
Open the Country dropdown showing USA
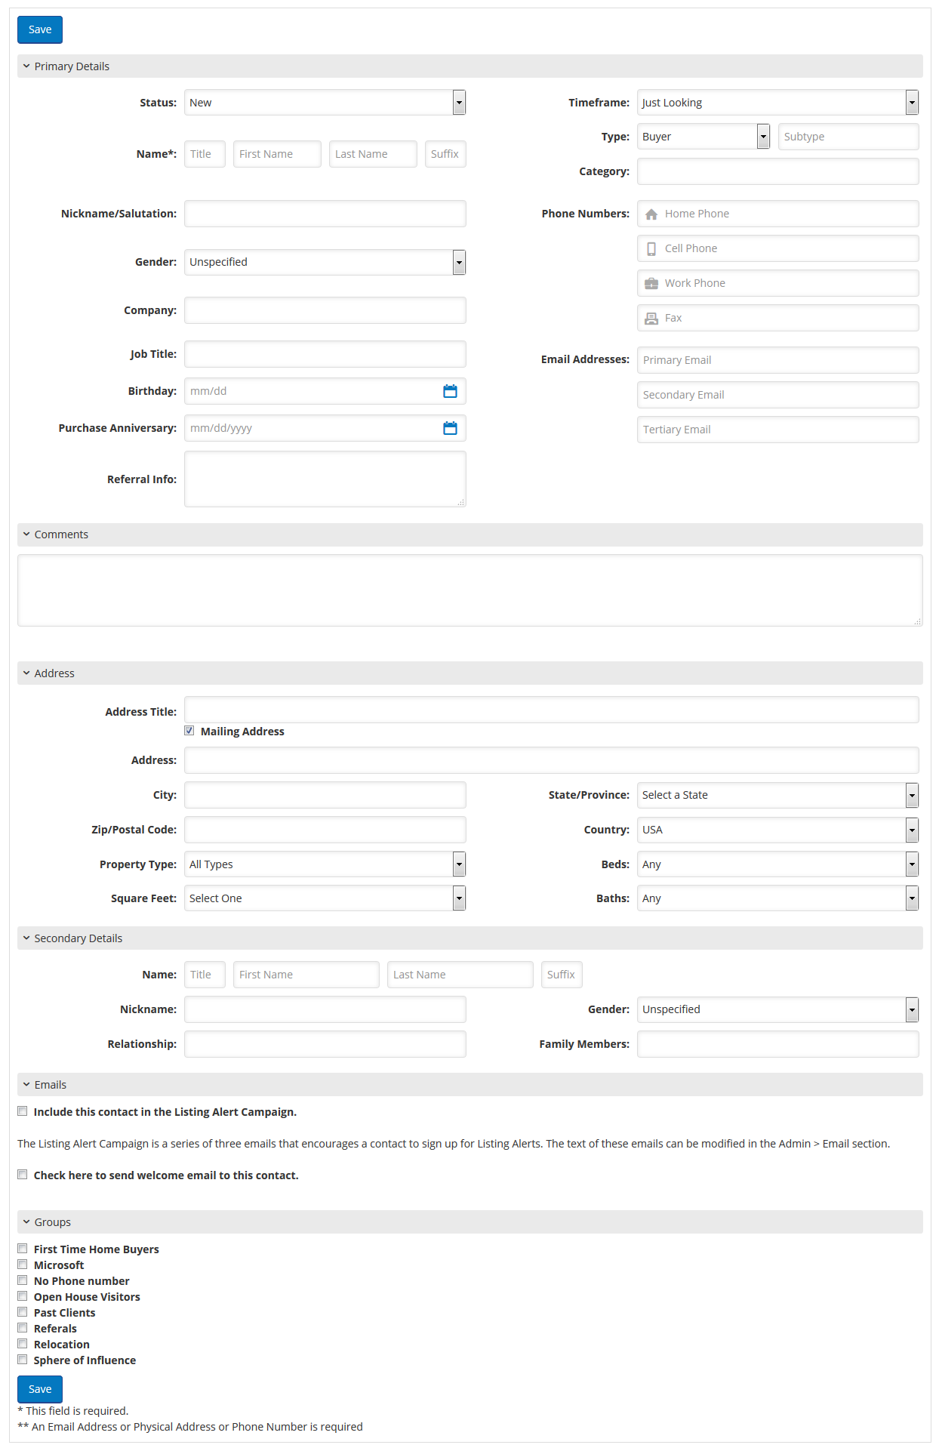(778, 830)
